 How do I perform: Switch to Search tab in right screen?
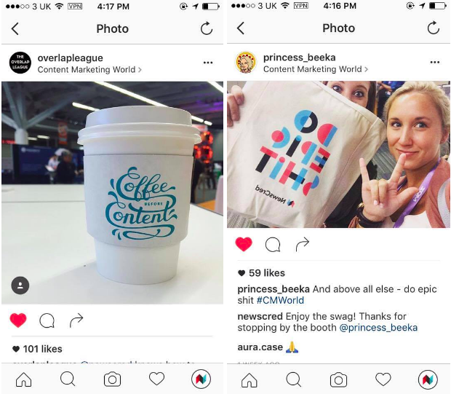(294, 379)
